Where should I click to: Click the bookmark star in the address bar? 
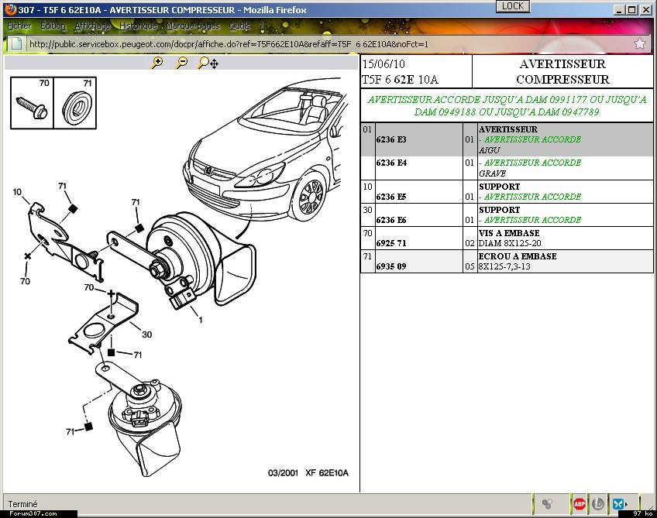pos(639,43)
